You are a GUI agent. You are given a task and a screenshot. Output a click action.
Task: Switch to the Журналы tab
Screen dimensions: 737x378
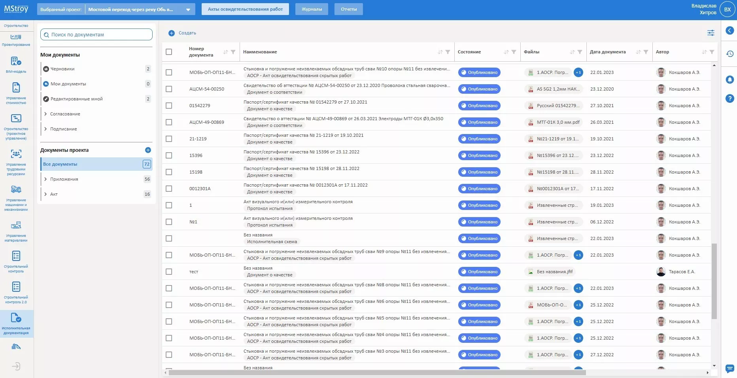[312, 9]
